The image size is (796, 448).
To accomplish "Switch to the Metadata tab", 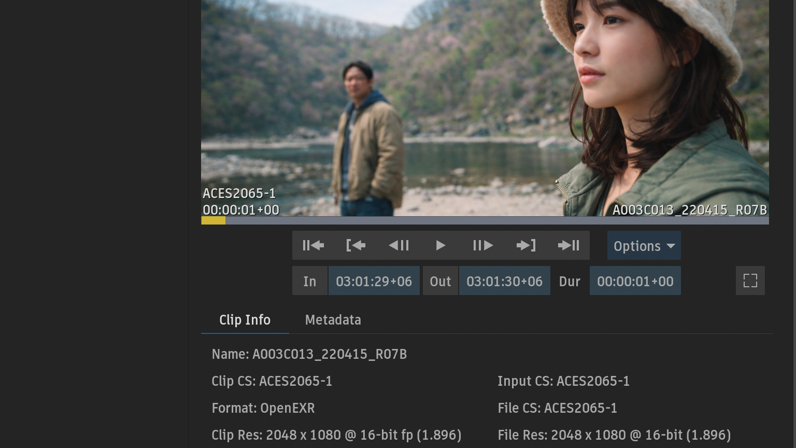I will (x=333, y=320).
